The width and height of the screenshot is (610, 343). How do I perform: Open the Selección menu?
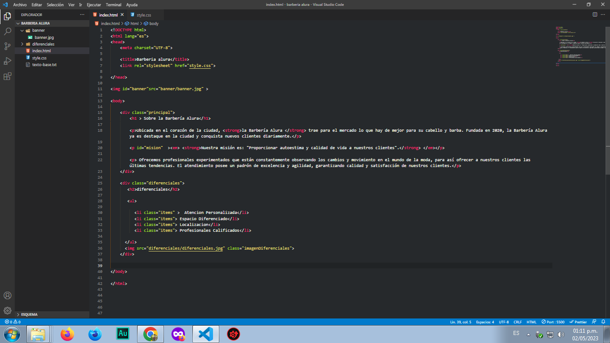(x=55, y=4)
